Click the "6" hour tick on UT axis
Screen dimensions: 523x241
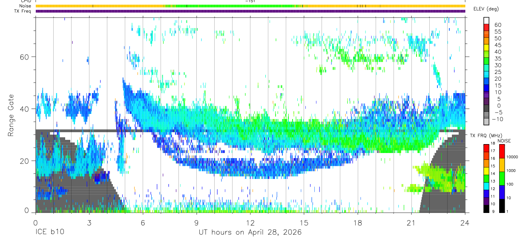[143, 222]
